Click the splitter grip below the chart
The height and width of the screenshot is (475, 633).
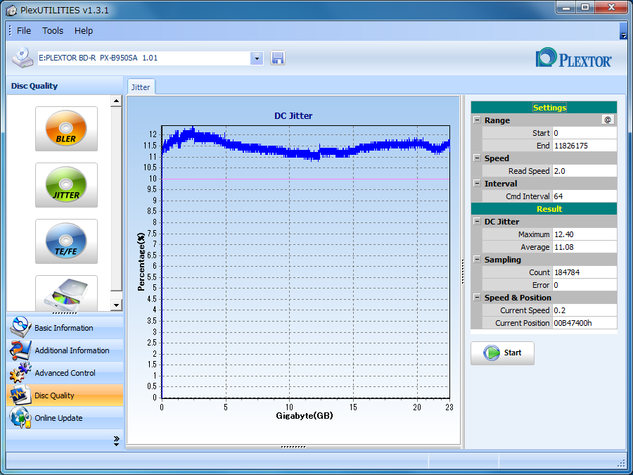pyautogui.click(x=293, y=447)
